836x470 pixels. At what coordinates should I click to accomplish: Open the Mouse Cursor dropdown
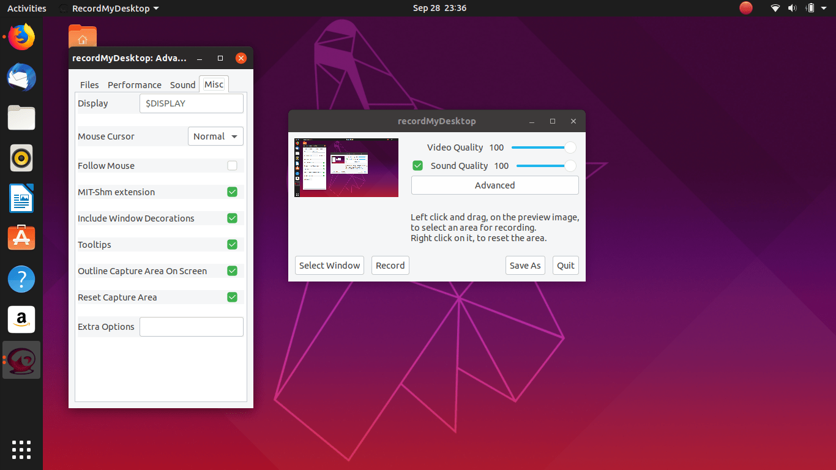215,136
